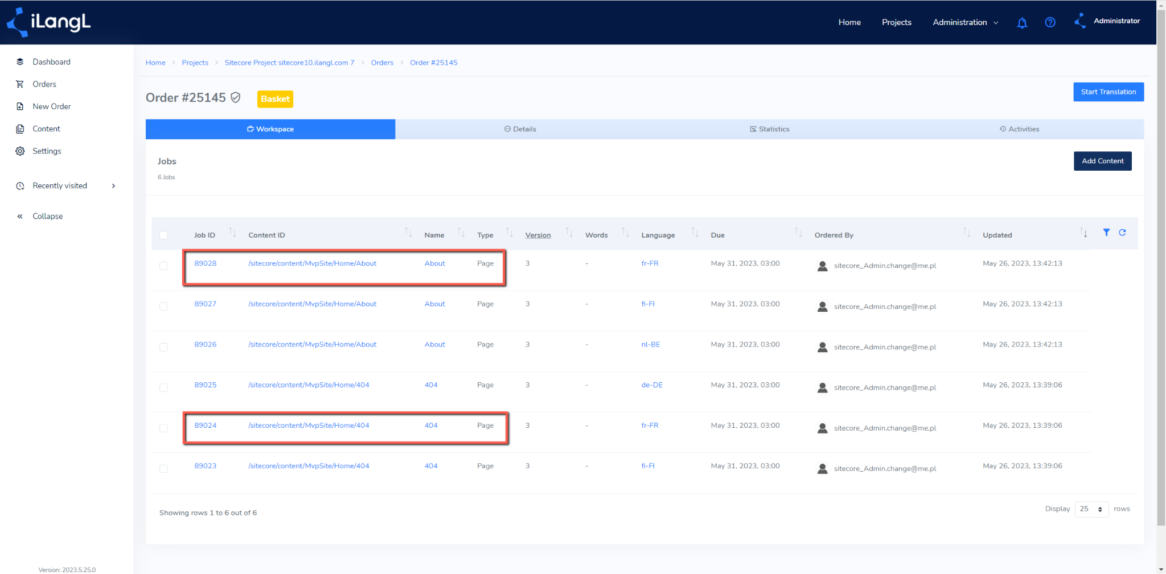Image resolution: width=1166 pixels, height=574 pixels.
Task: Click the Version column header
Action: [x=537, y=236]
